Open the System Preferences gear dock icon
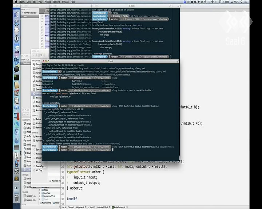 point(16,171)
